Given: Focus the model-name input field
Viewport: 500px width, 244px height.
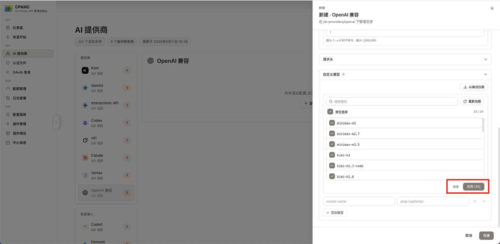Looking at the screenshot, I should coord(359,201).
